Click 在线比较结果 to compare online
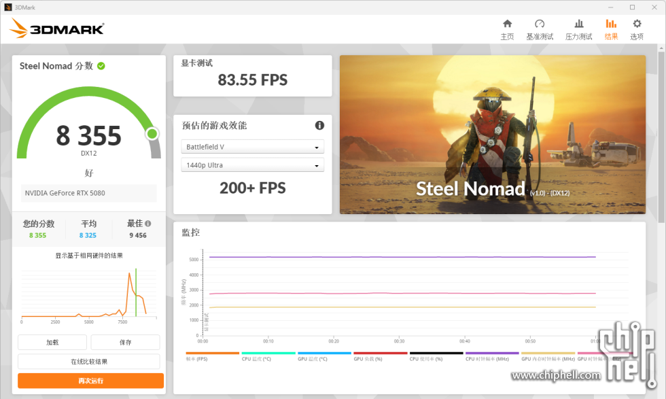 89,362
